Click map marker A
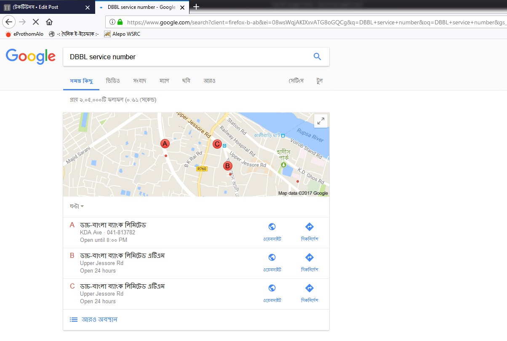 click(165, 144)
